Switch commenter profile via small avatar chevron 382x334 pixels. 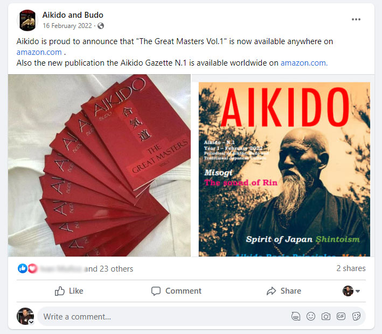[31, 322]
